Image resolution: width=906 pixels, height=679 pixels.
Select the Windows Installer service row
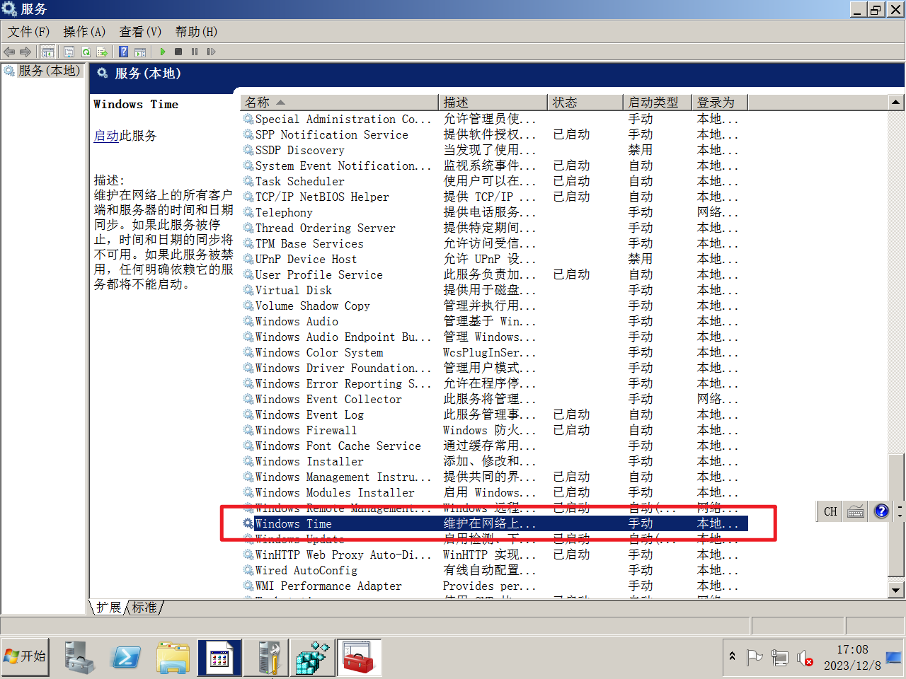click(494, 461)
